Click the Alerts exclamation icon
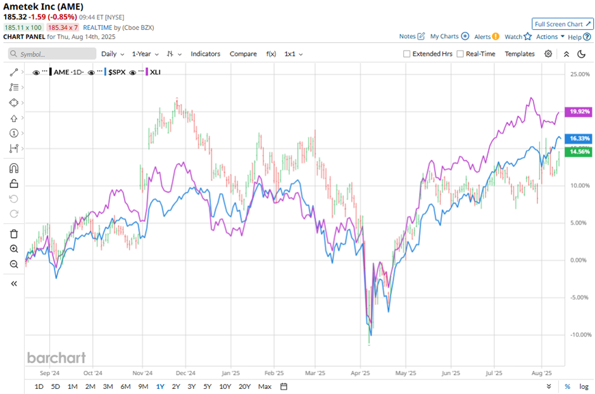595x394 pixels. click(x=496, y=37)
